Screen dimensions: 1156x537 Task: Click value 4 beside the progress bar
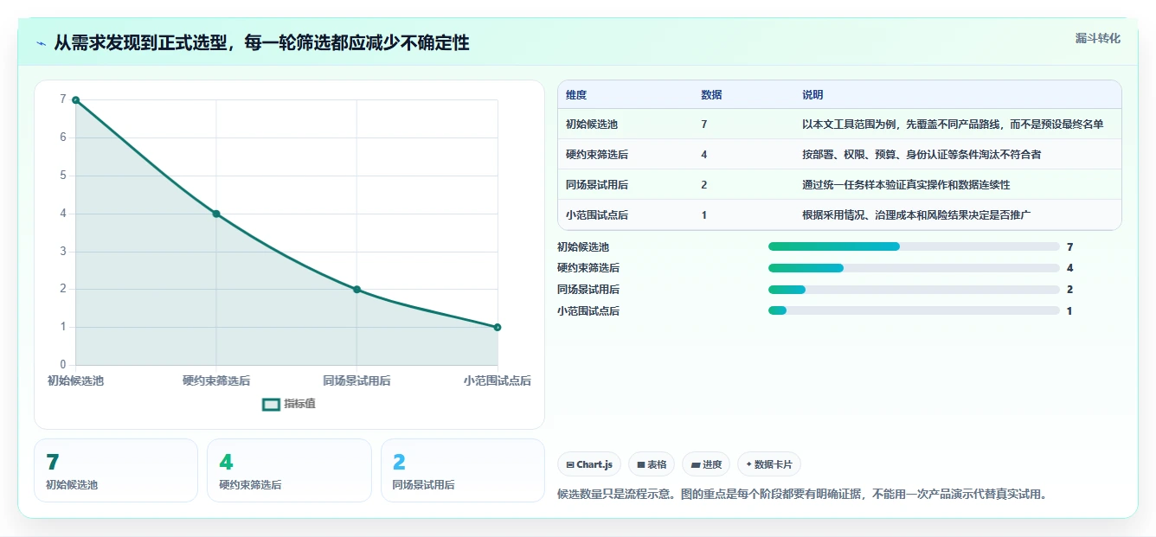click(x=1070, y=268)
